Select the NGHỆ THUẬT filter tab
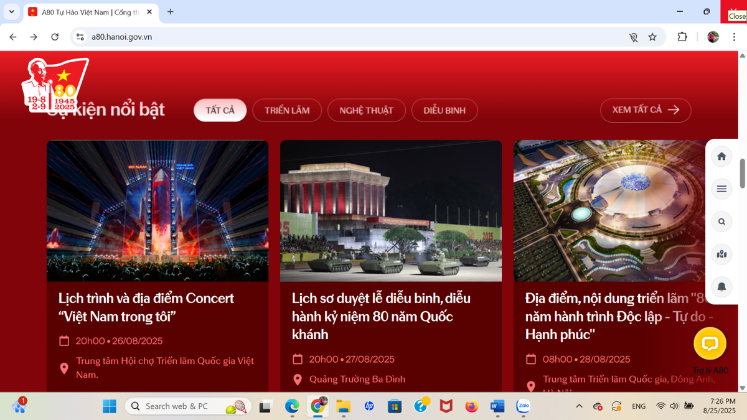747x420 pixels. click(x=366, y=110)
